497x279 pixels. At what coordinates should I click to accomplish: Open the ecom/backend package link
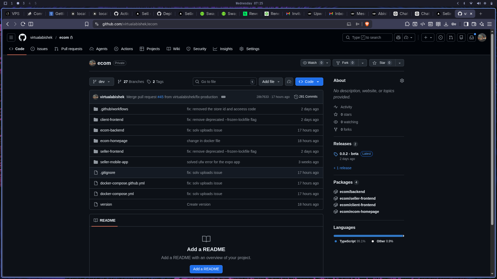click(x=352, y=192)
